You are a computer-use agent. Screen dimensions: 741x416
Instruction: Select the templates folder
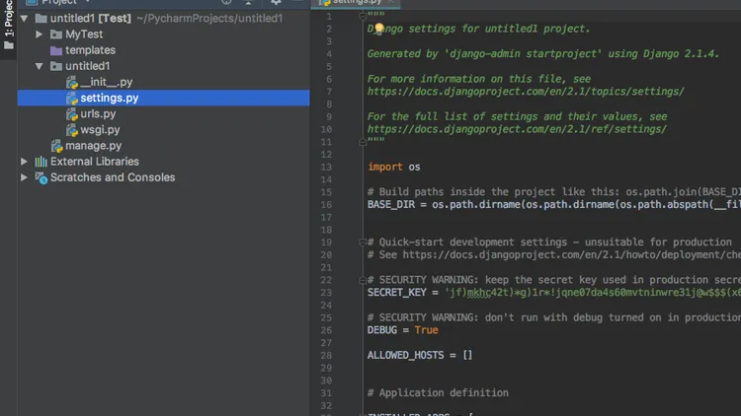pos(90,50)
